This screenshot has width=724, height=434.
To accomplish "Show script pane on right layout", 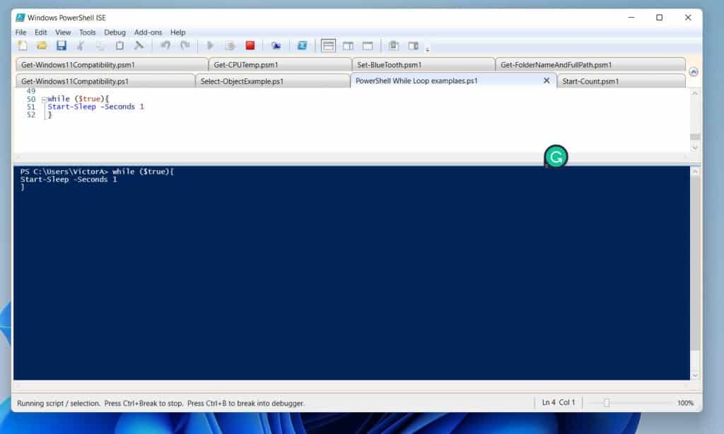I will (348, 45).
